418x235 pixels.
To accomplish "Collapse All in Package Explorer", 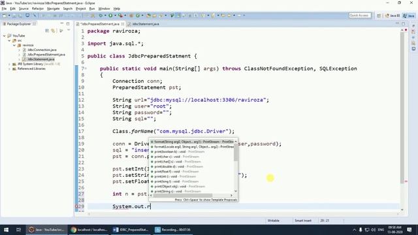I will pos(47,31).
